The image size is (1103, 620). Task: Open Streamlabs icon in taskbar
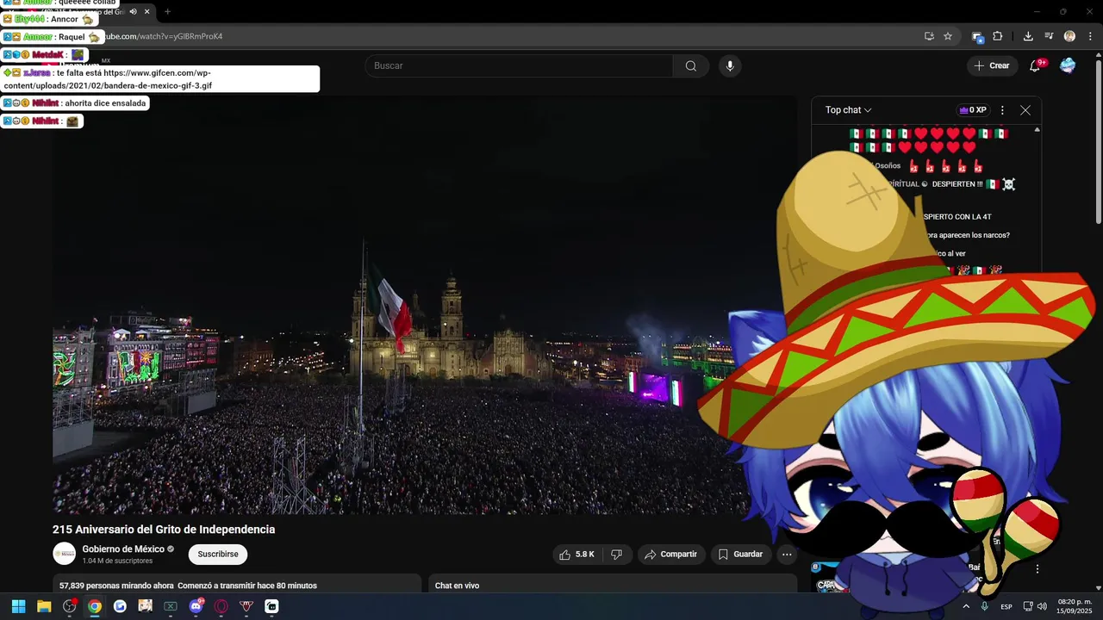(271, 606)
